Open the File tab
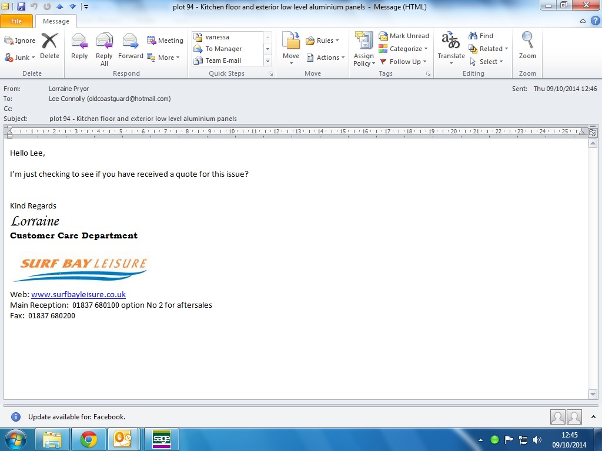 pos(16,21)
